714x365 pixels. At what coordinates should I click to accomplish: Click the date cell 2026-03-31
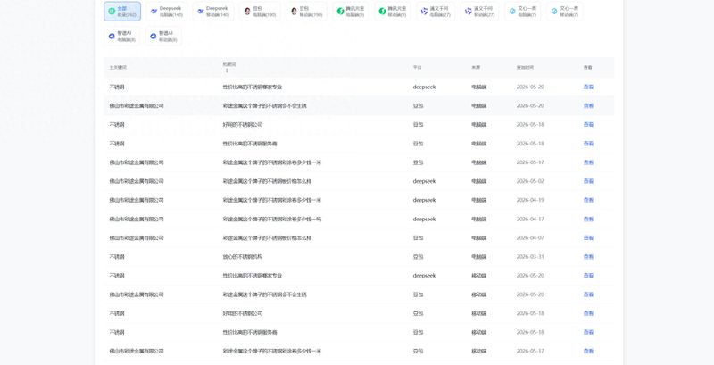530,257
